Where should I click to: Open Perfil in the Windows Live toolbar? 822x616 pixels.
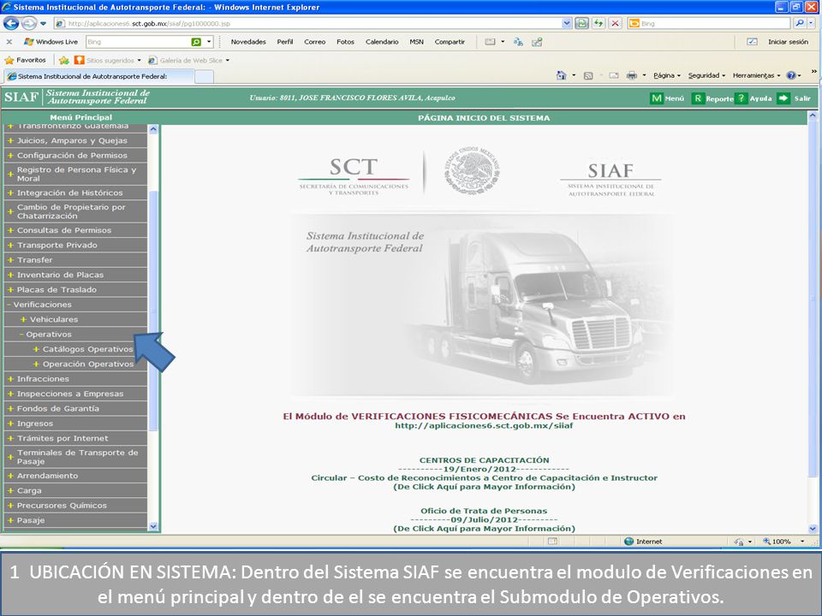(285, 42)
